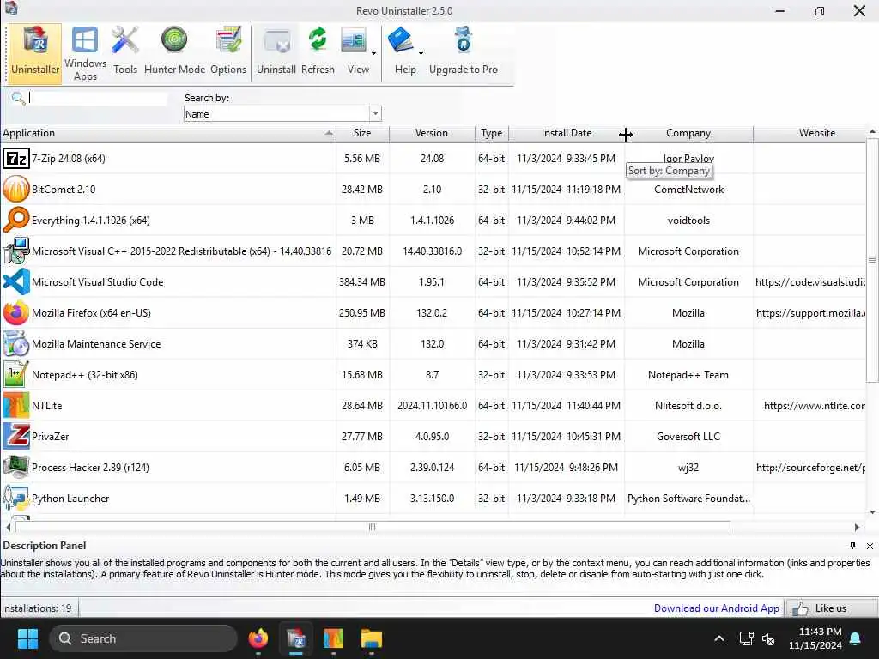Viewport: 879px width, 659px height.
Task: Open the Uninstaller toolbar tab
Action: [x=34, y=53]
